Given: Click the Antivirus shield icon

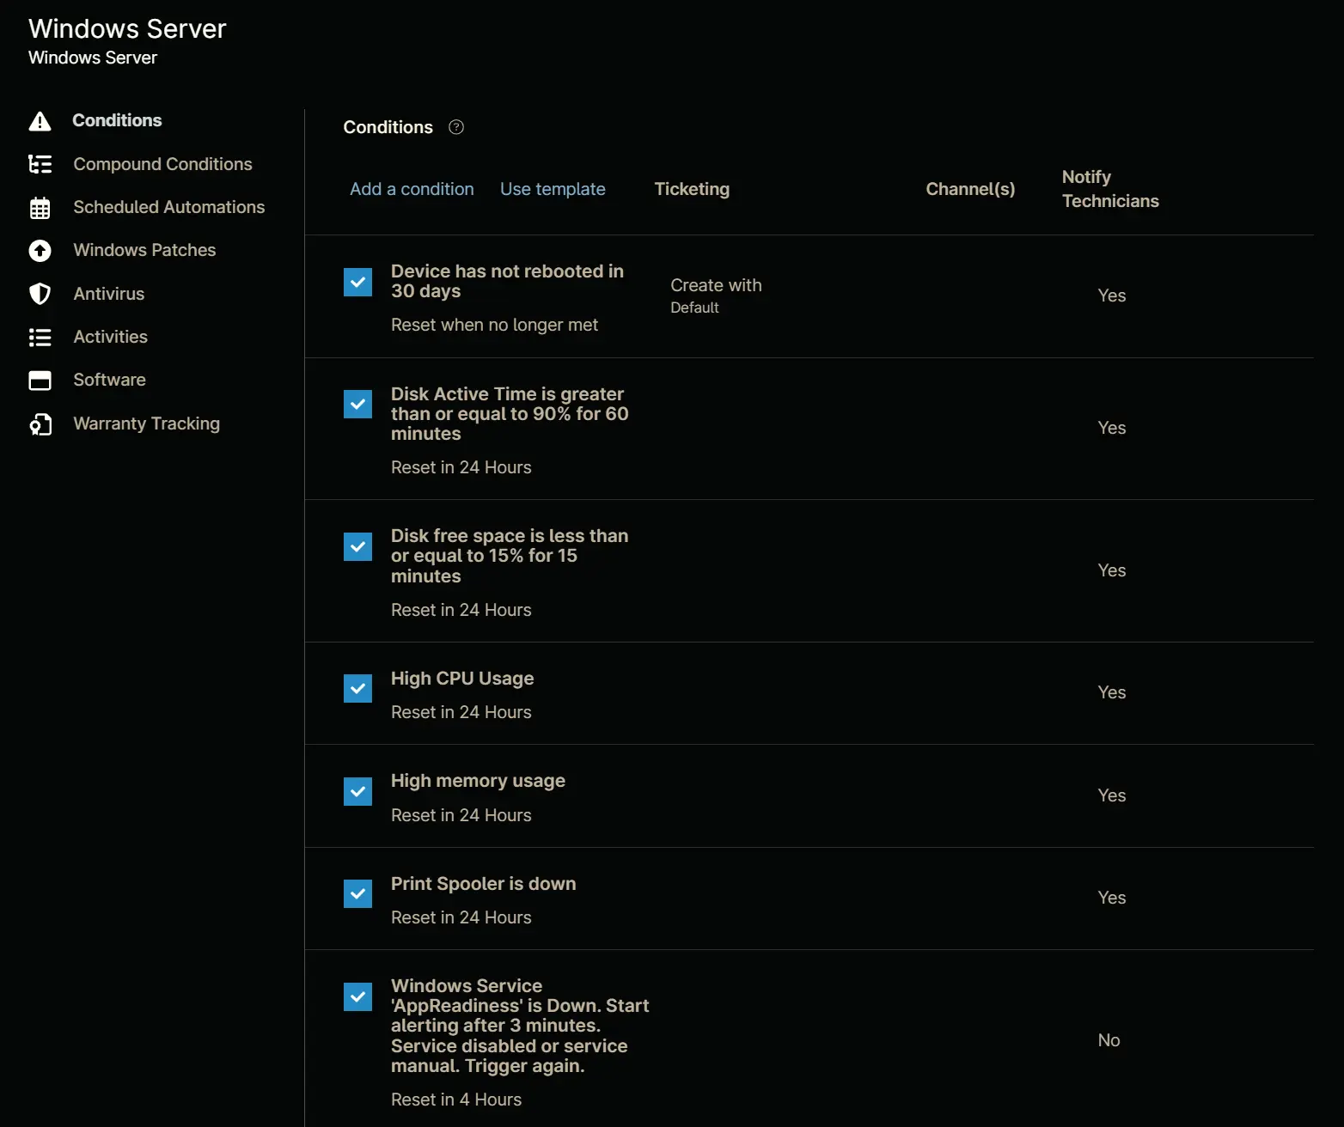Looking at the screenshot, I should (x=40, y=294).
